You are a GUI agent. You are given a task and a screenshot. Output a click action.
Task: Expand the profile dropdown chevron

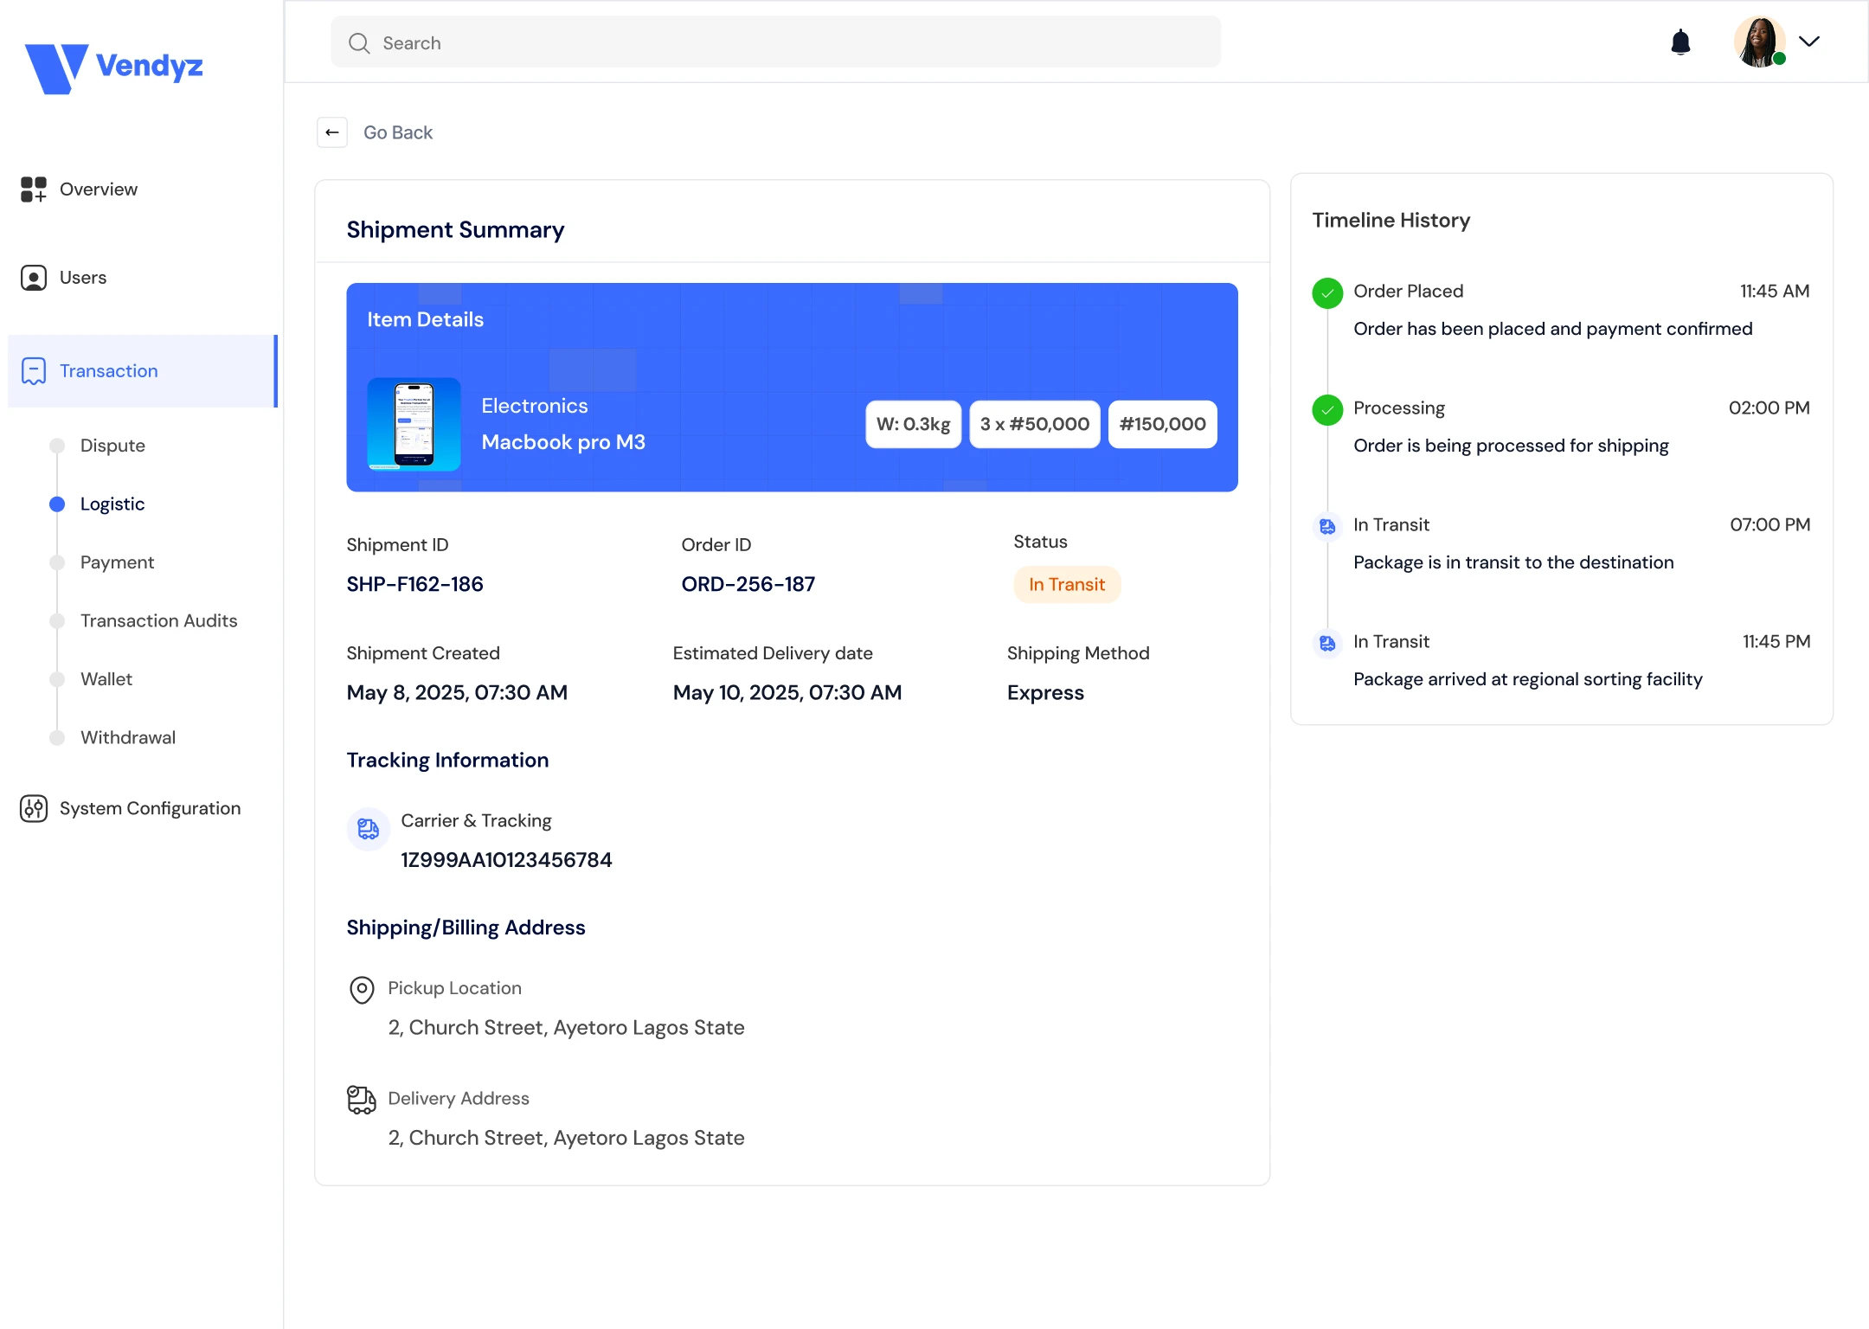[1809, 42]
